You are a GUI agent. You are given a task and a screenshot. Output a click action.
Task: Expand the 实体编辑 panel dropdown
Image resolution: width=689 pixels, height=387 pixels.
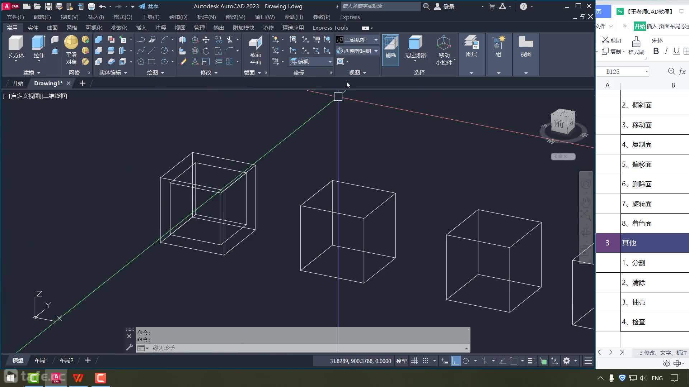point(113,72)
